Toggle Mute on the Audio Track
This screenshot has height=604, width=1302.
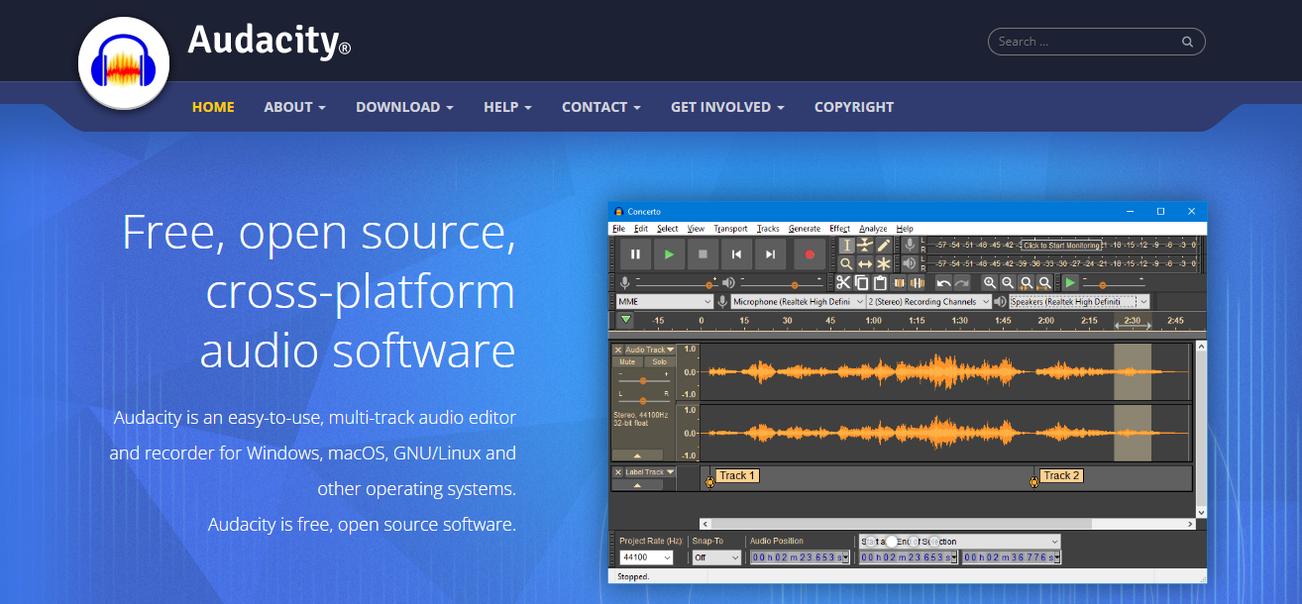627,362
